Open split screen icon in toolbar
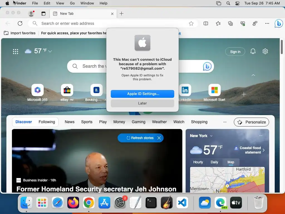 tap(206, 23)
